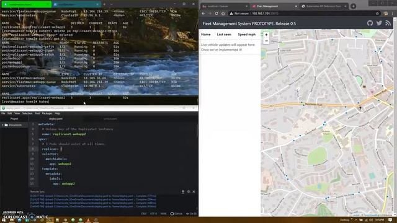Open the Edit menu in Atom editor

(10, 113)
